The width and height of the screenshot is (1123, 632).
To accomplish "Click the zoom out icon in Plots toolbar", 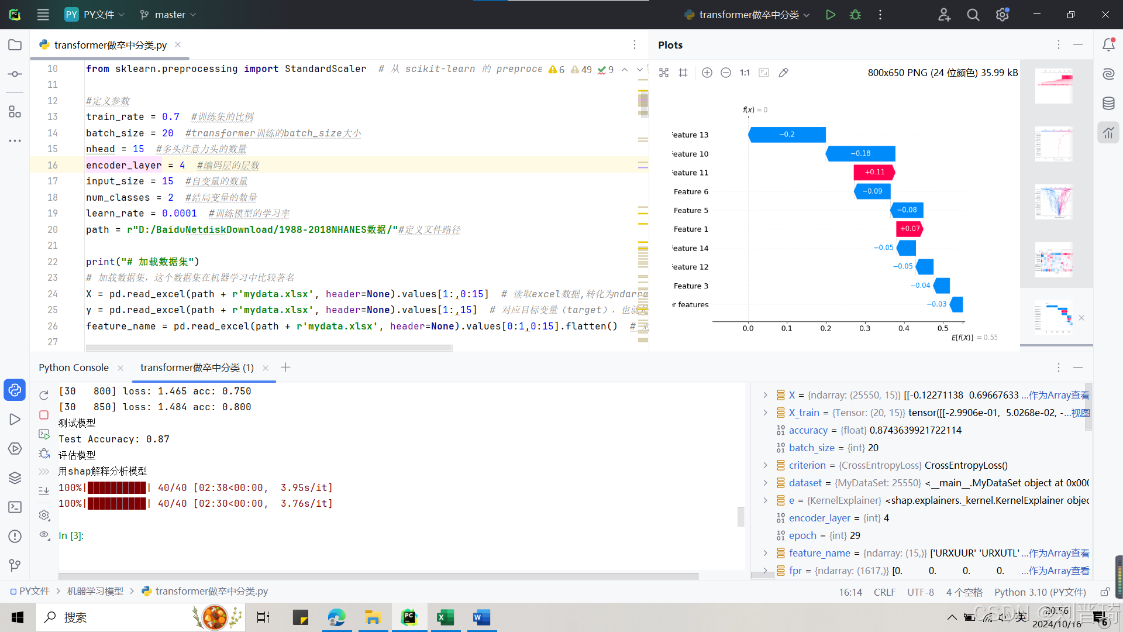I will click(x=725, y=73).
